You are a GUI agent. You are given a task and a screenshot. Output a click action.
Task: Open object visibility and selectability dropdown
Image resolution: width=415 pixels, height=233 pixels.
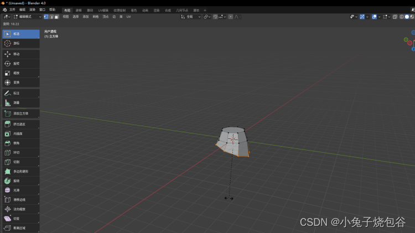click(x=354, y=17)
